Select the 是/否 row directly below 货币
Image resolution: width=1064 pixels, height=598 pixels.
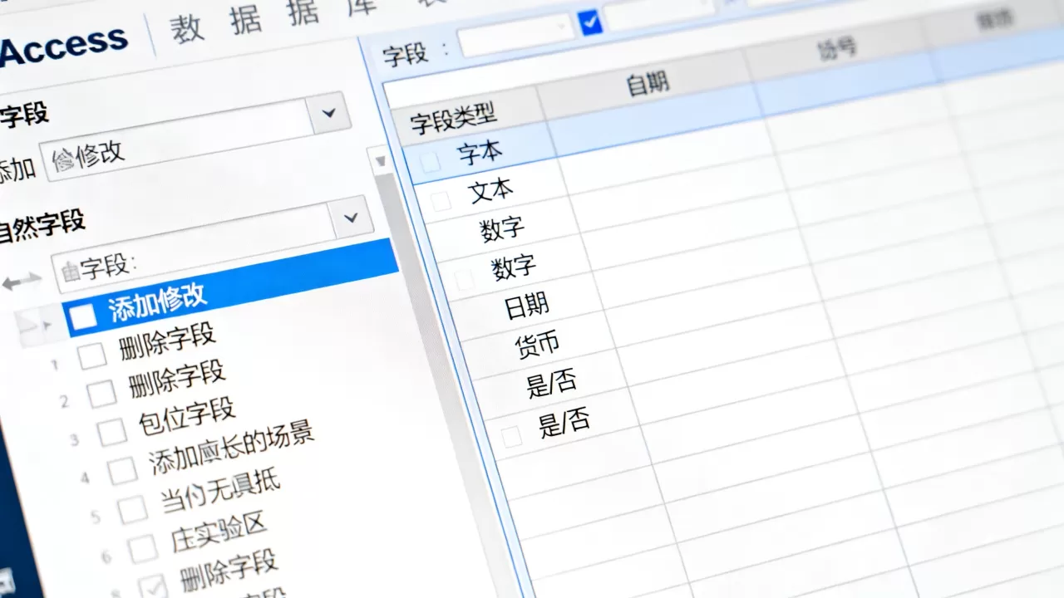point(551,383)
